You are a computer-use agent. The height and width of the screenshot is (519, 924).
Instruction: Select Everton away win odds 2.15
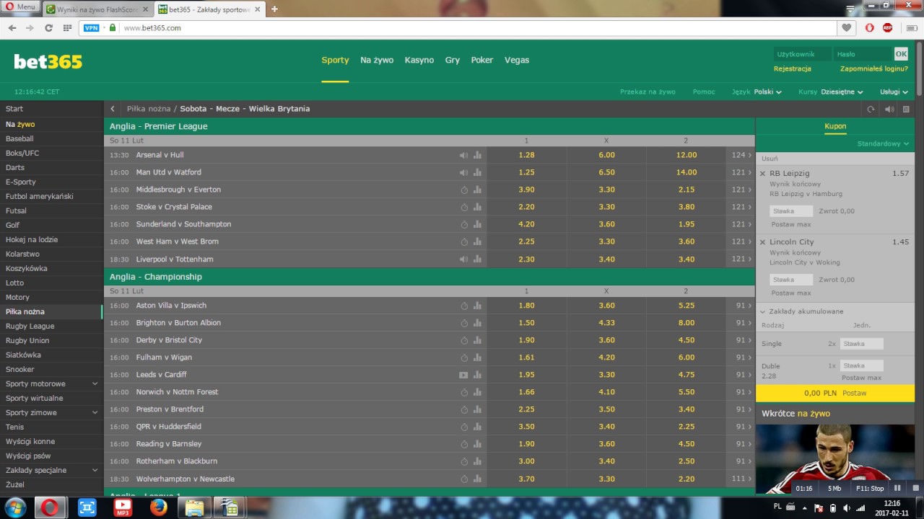(x=686, y=190)
